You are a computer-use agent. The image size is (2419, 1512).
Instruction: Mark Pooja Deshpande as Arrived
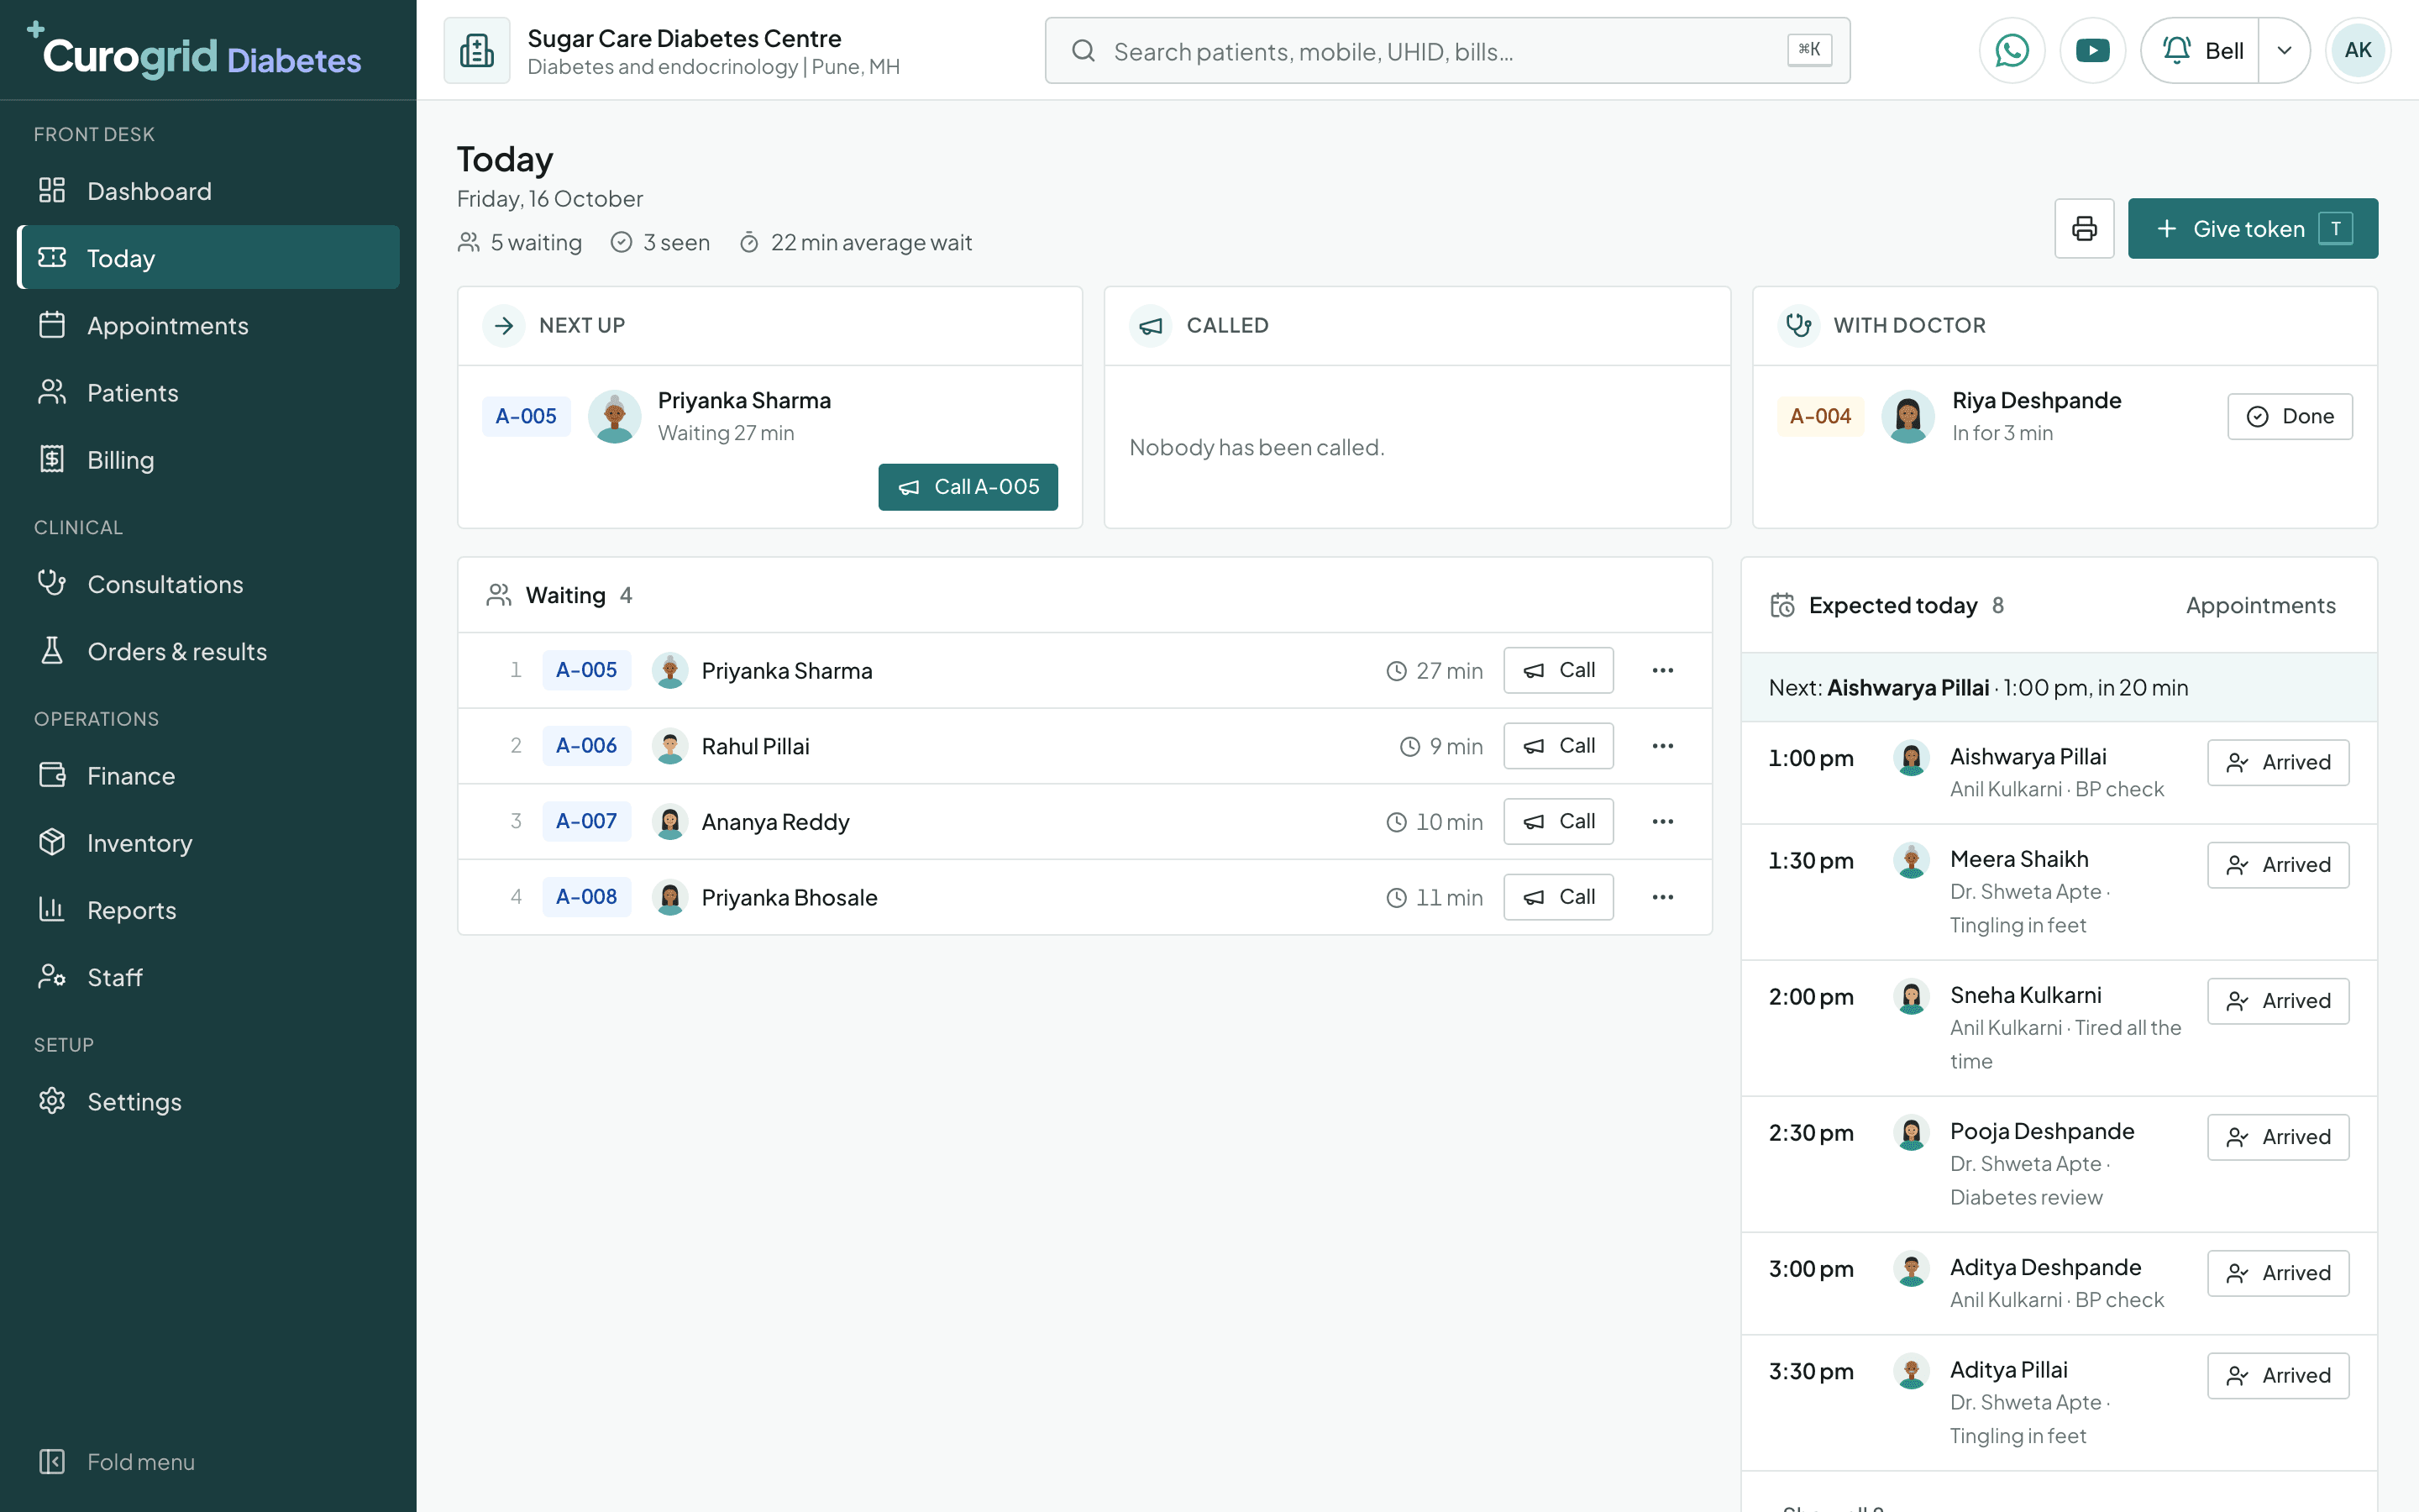pos(2278,1137)
